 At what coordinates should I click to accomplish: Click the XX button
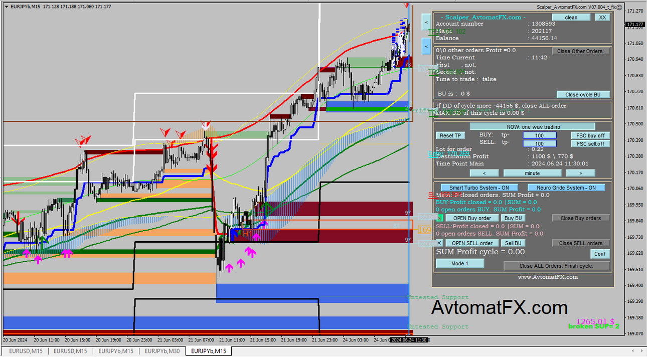click(x=602, y=17)
